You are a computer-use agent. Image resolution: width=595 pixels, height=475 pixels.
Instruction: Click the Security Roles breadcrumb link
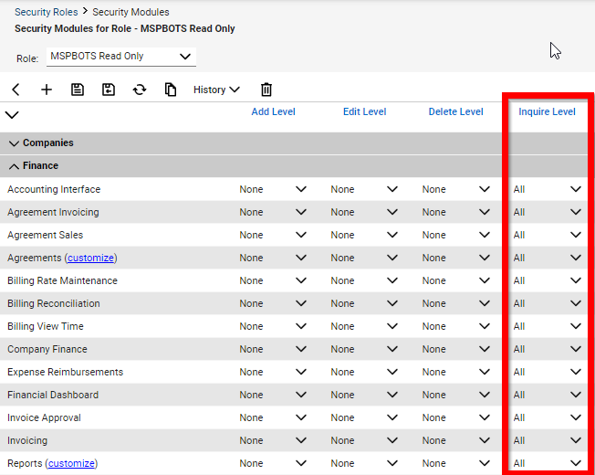click(x=46, y=13)
